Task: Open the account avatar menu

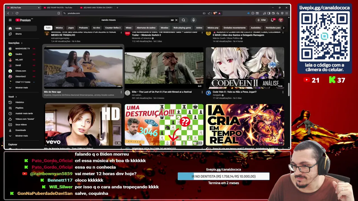Action: [281, 20]
